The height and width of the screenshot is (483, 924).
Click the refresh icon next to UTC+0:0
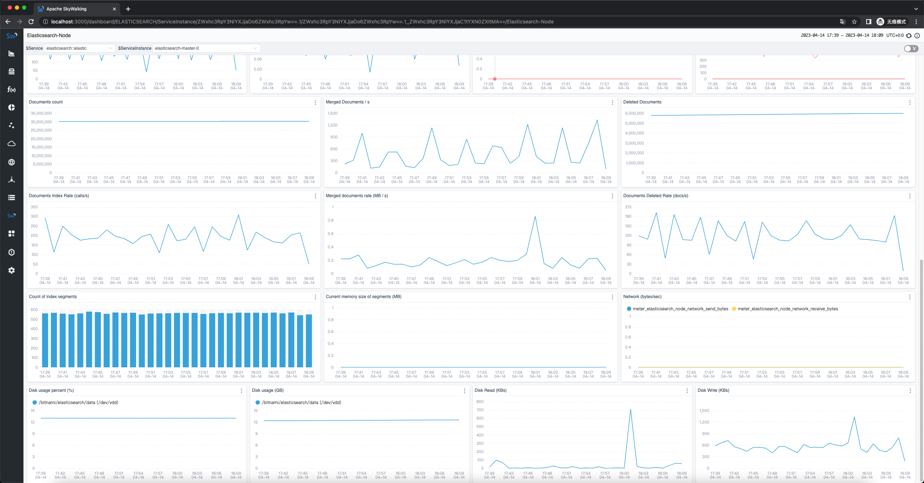tap(909, 35)
